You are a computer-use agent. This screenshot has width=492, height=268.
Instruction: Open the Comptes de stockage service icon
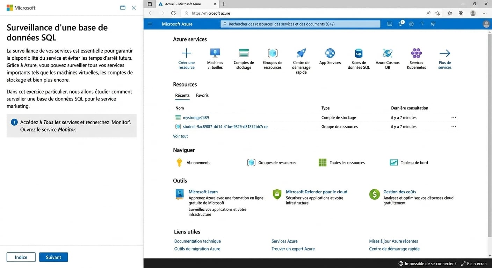(x=244, y=53)
